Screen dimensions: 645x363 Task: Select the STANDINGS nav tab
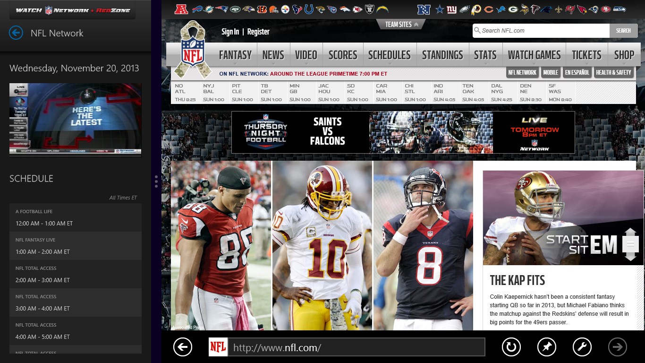click(x=442, y=54)
